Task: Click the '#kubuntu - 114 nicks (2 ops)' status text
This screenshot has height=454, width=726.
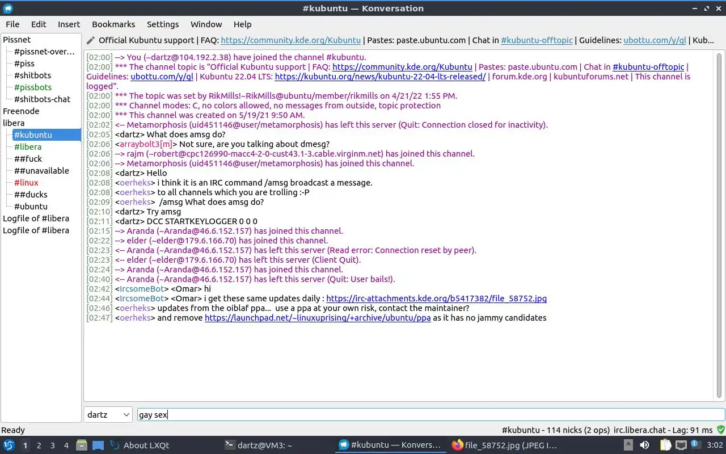Action: pos(555,430)
